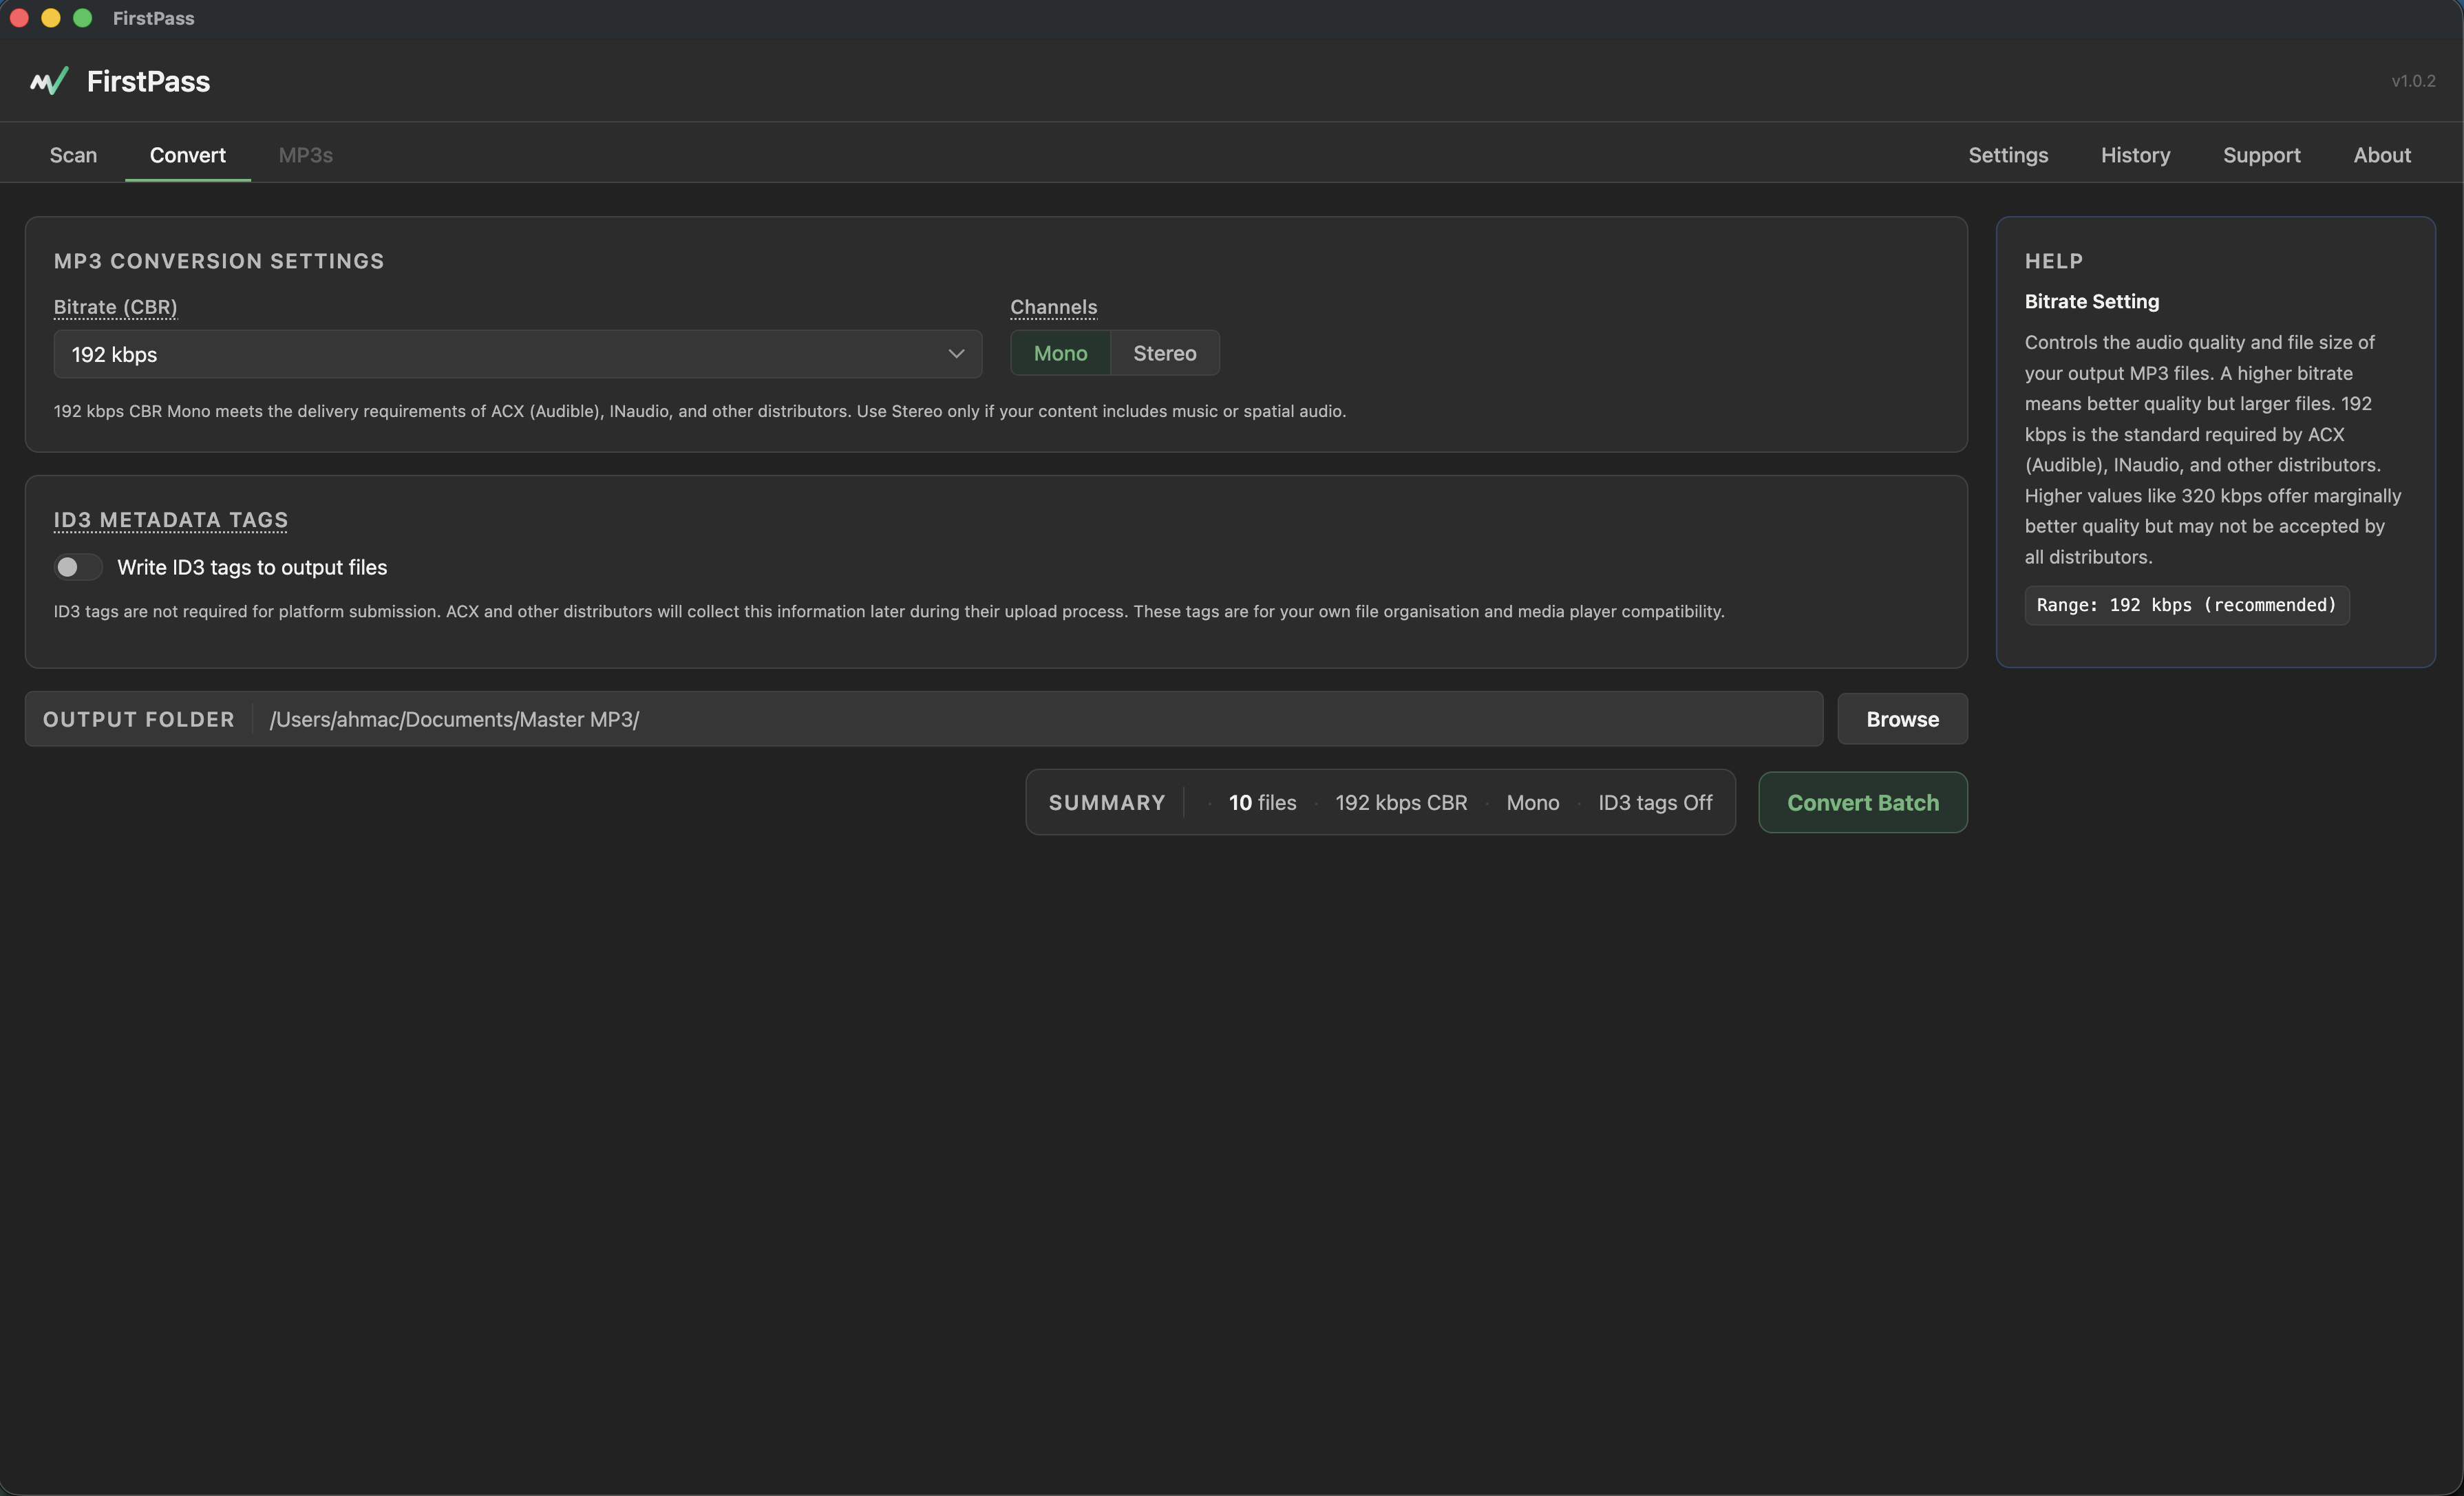
Task: Select Stereo channel option
Action: click(1164, 353)
